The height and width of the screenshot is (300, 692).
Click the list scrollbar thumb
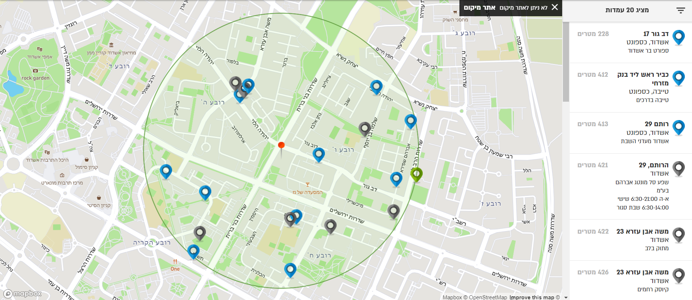(566, 62)
